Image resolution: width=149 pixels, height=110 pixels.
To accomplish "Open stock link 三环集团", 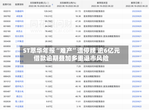I will point(19,41).
